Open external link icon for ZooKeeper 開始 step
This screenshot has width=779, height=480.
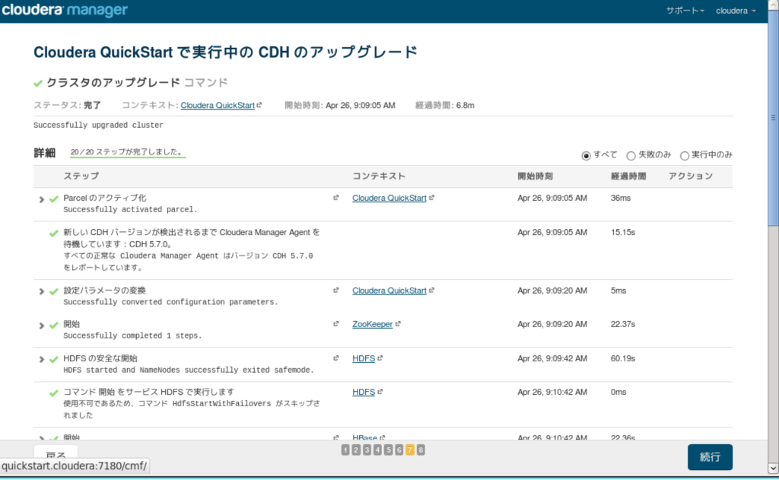click(335, 324)
